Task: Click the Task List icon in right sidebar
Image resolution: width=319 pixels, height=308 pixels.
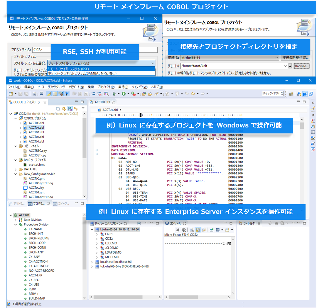Action: click(313, 127)
